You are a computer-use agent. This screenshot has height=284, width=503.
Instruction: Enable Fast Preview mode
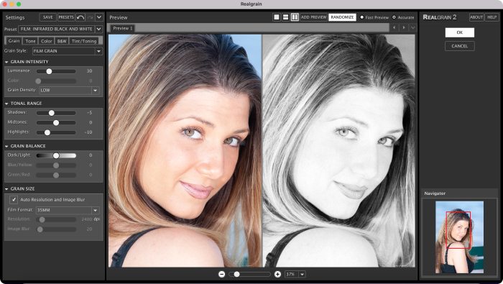click(x=362, y=17)
